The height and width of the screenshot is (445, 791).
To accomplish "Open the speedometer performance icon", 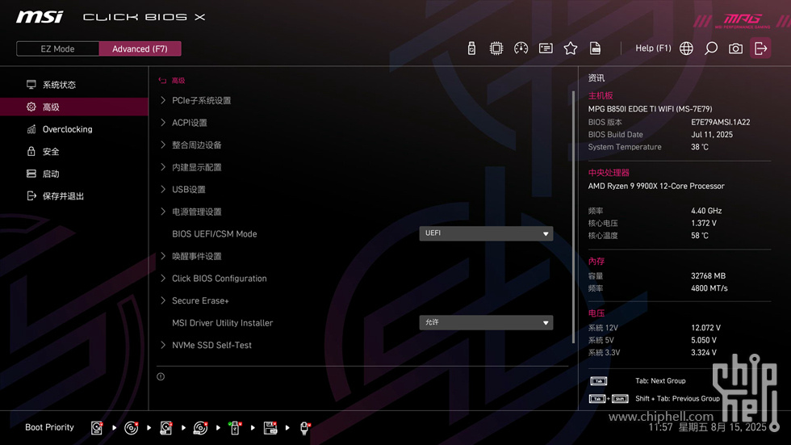I will point(521,48).
